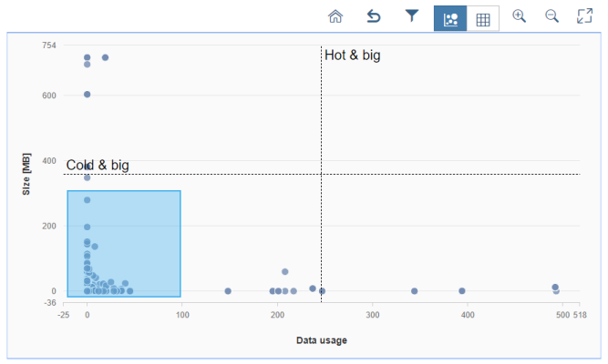Select the bubble at 60 MB near 208 usage

[x=285, y=272]
